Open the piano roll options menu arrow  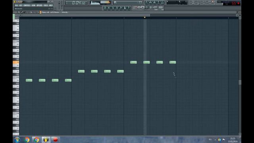tap(14, 12)
